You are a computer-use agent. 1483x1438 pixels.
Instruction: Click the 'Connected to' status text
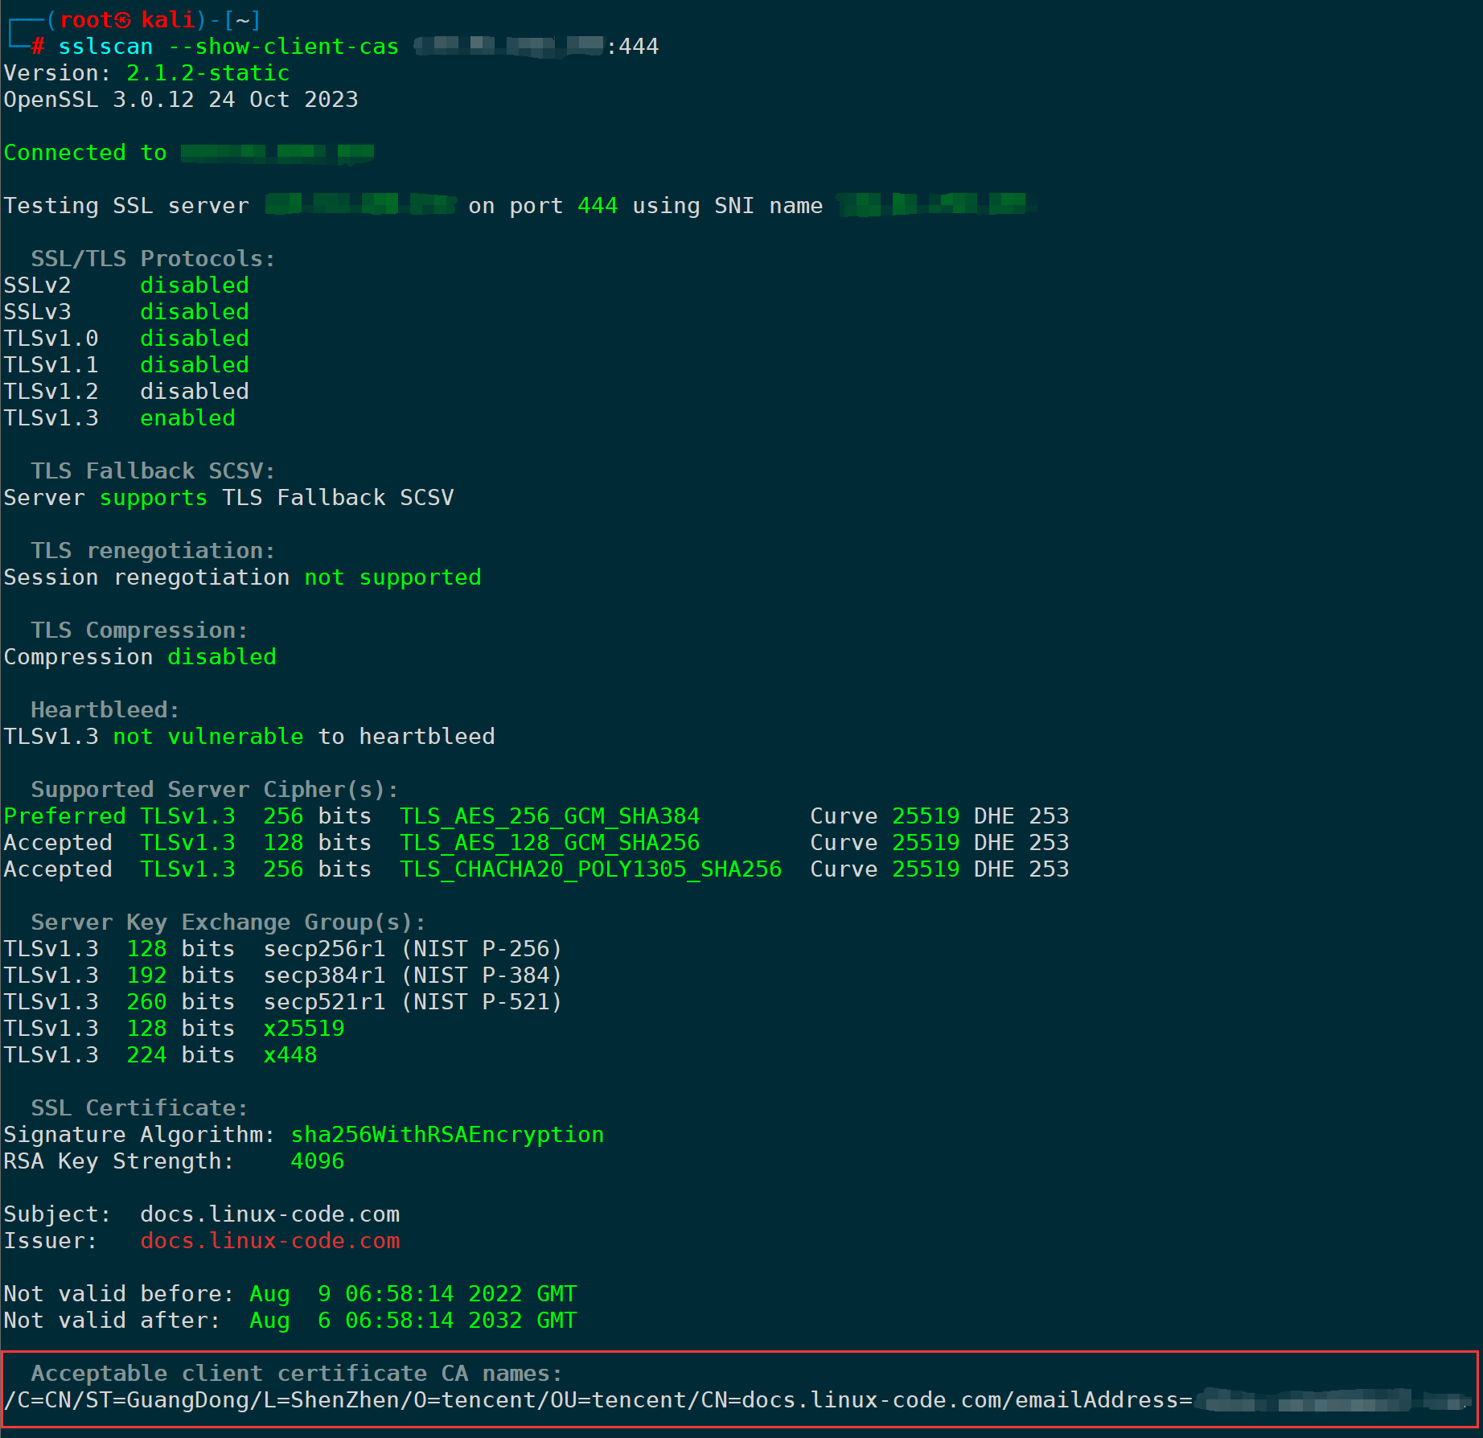(85, 153)
